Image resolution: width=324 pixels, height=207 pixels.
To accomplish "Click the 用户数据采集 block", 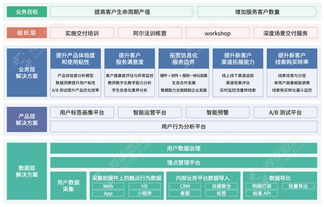I will (69, 185).
